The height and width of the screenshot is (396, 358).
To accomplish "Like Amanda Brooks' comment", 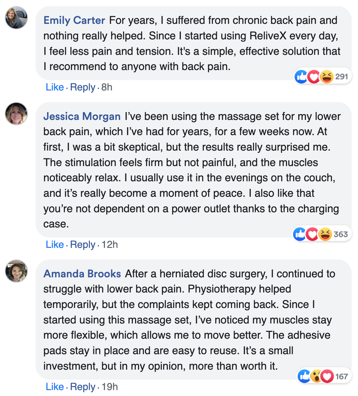I will [55, 387].
